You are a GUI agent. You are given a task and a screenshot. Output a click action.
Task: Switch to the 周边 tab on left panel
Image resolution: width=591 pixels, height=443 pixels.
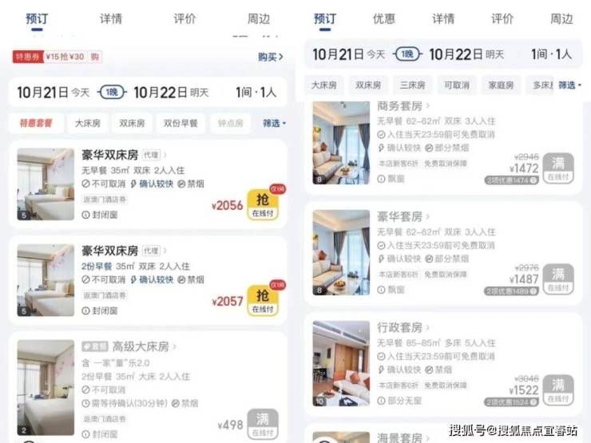tap(259, 18)
